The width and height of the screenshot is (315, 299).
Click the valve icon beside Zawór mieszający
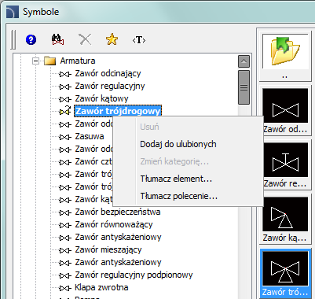click(65, 250)
